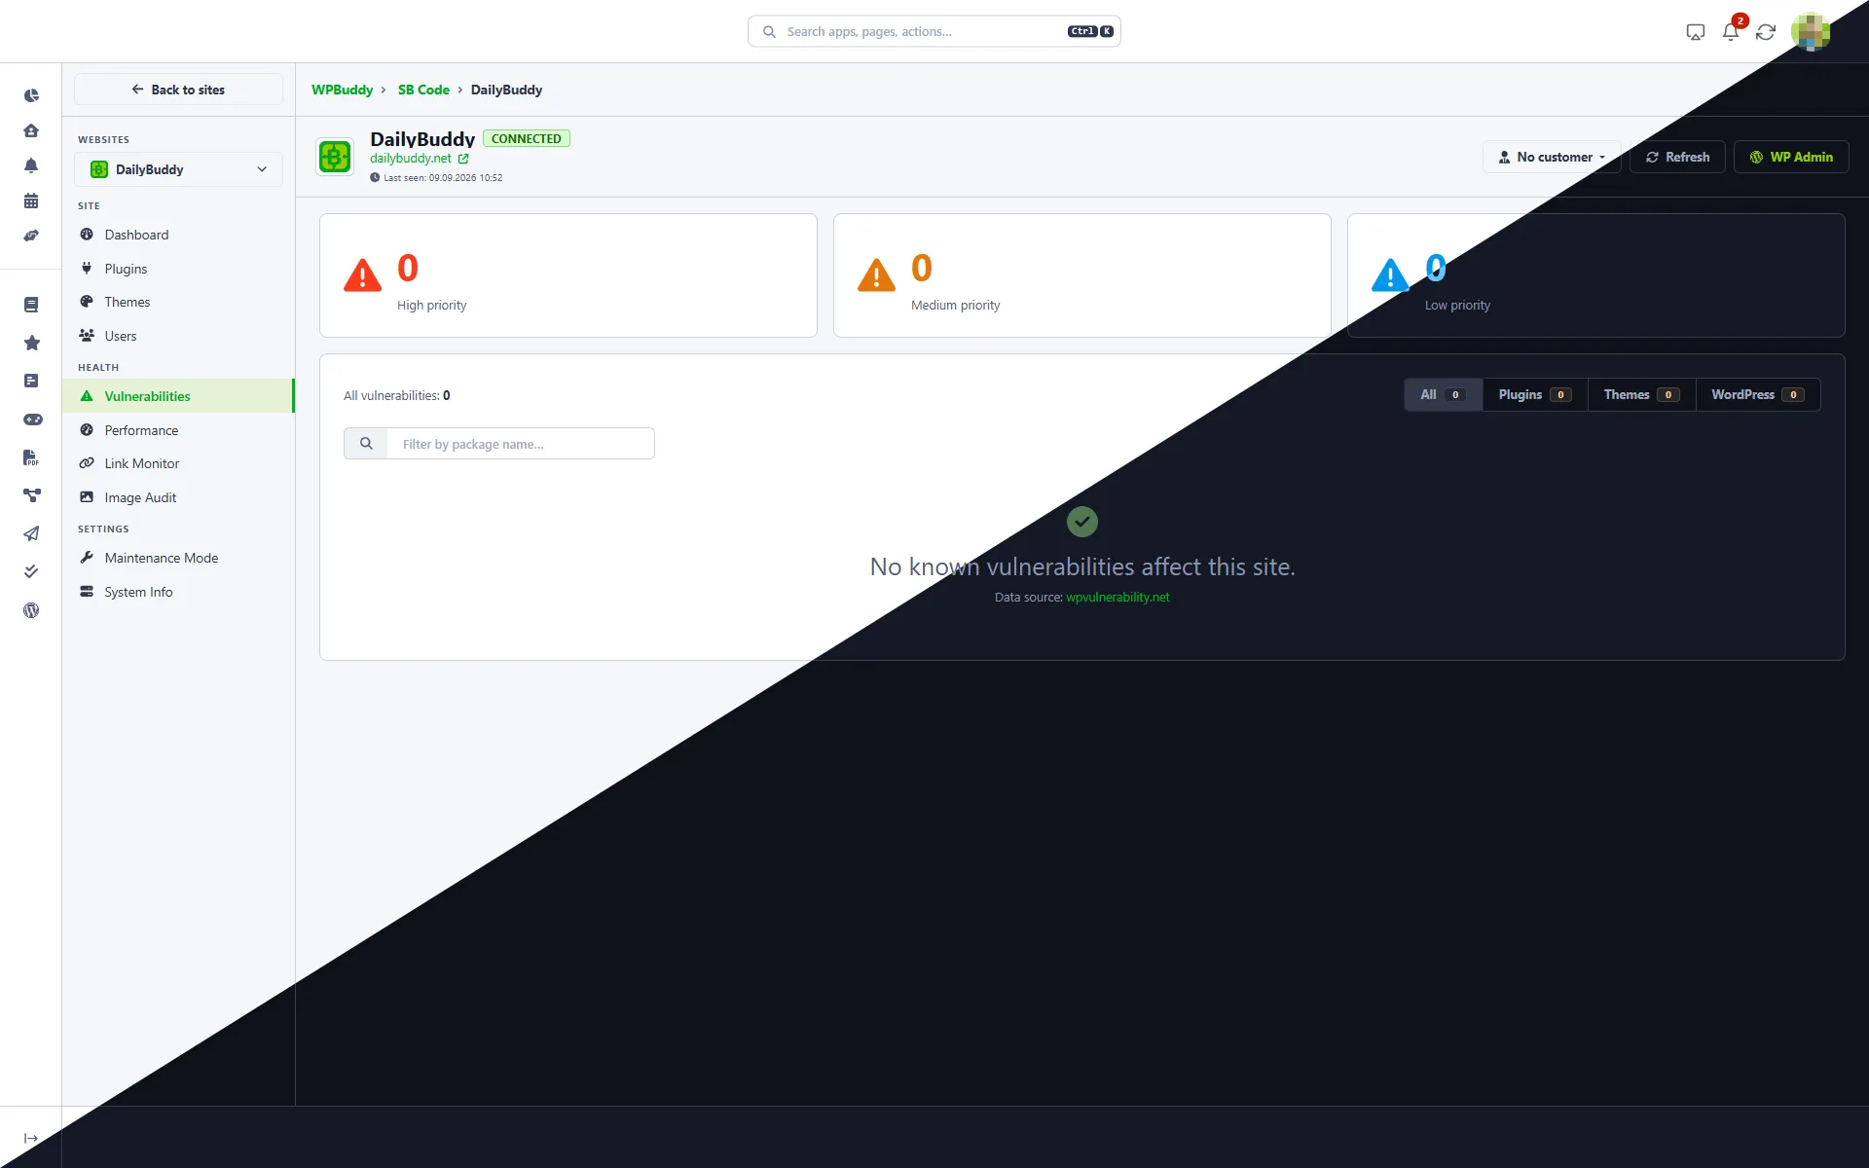Click the sync arrows icon in top bar
This screenshot has height=1168, width=1869.
click(x=1766, y=32)
